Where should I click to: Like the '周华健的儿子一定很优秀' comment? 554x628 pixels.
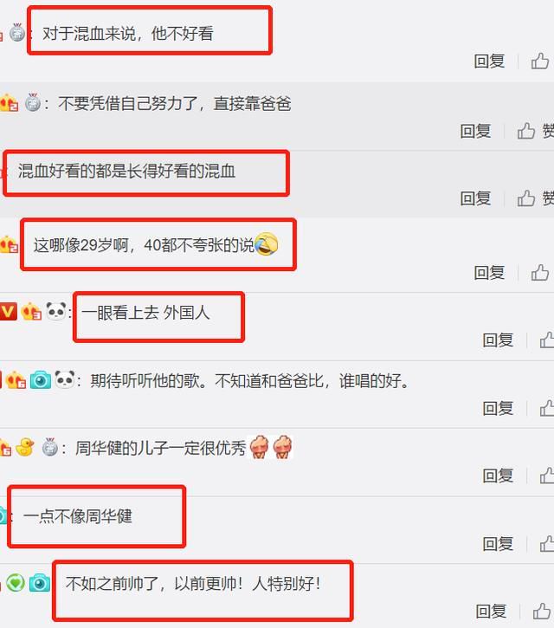tap(547, 476)
